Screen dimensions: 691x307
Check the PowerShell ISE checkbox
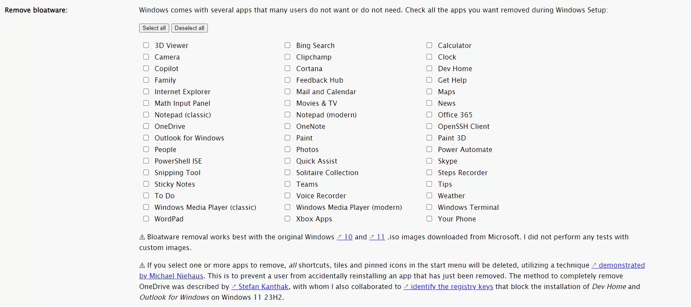coord(146,161)
